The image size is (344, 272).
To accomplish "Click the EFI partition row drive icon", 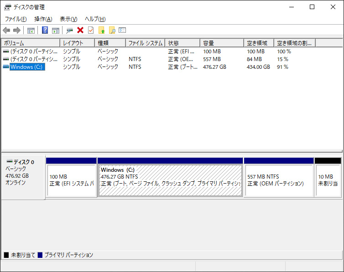I will pyautogui.click(x=6, y=51).
